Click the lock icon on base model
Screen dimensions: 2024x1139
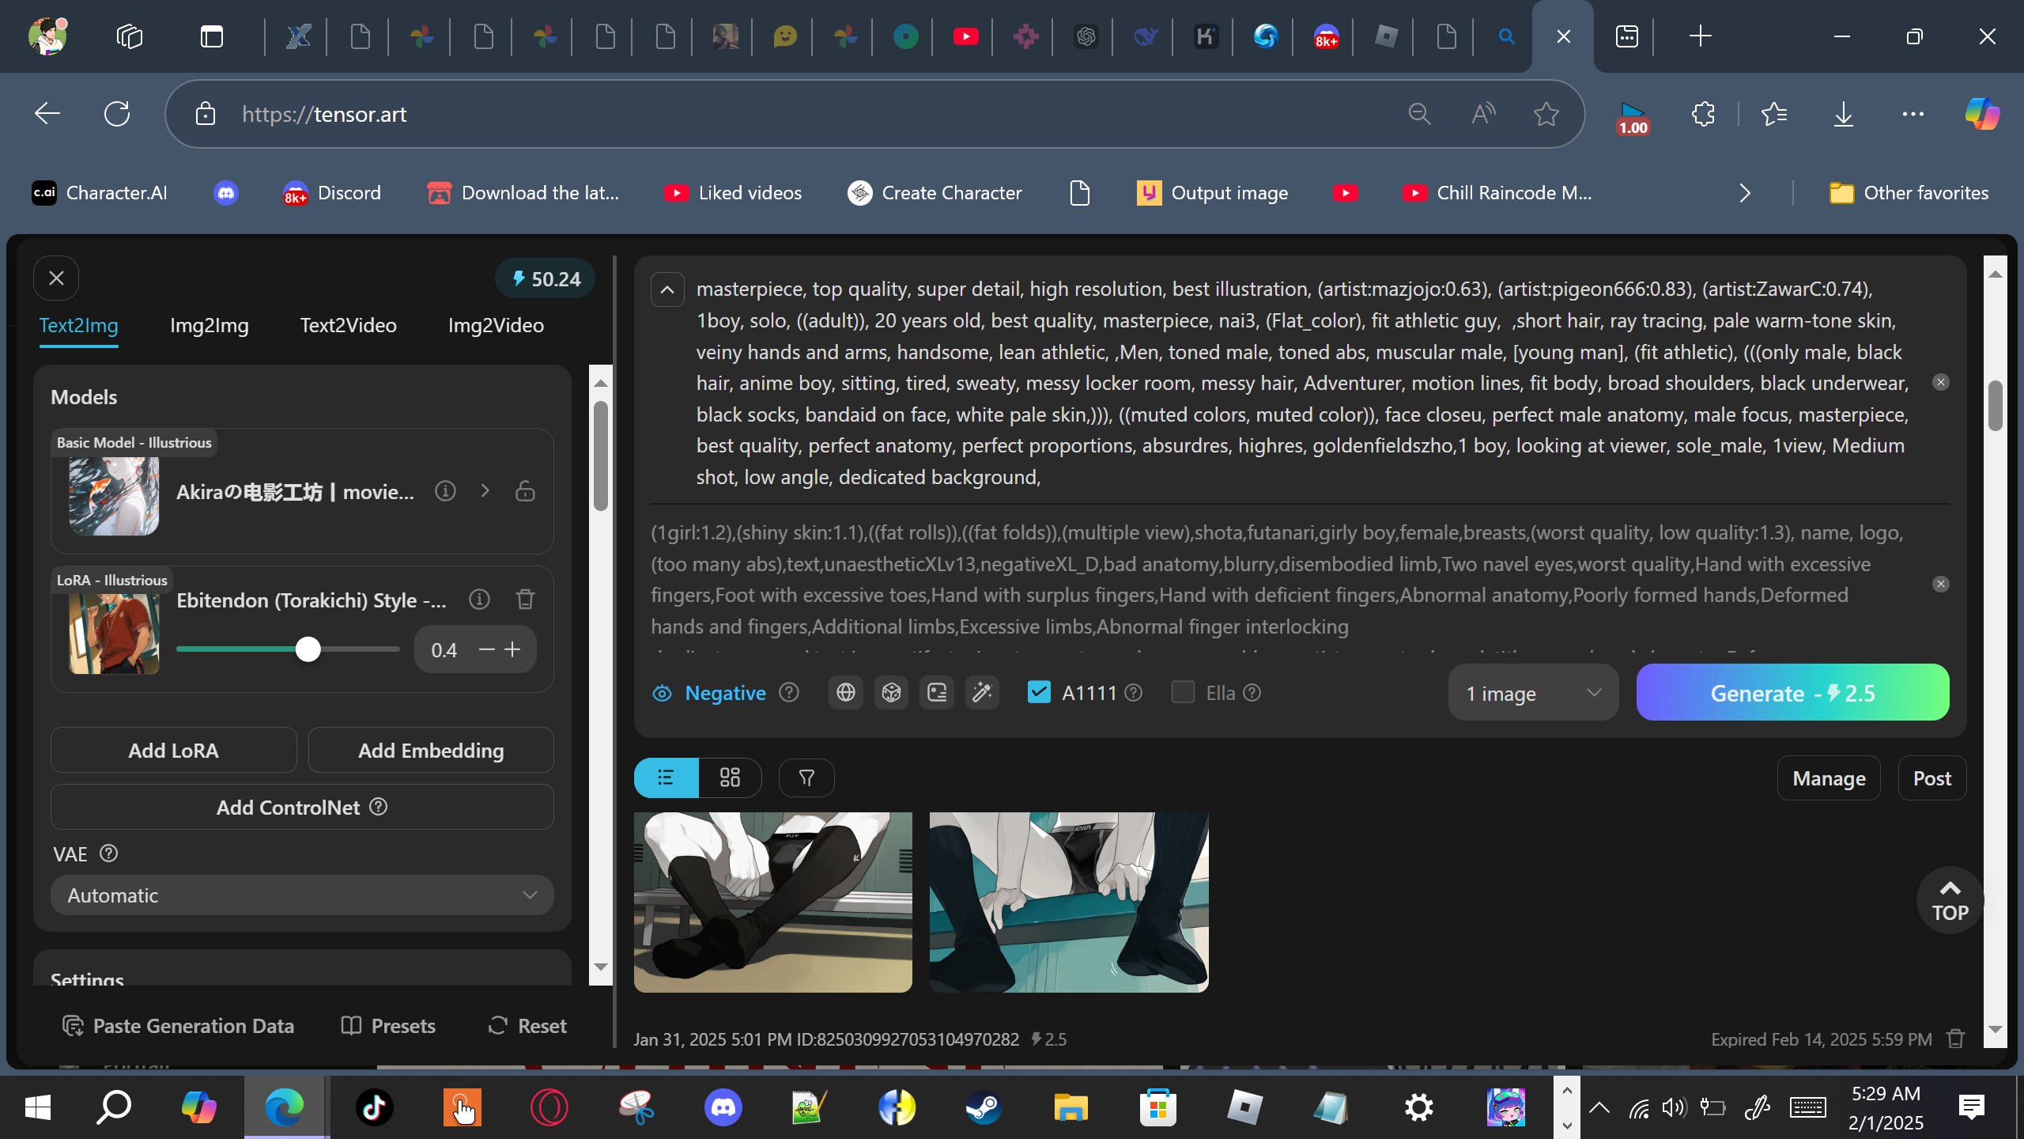click(525, 491)
